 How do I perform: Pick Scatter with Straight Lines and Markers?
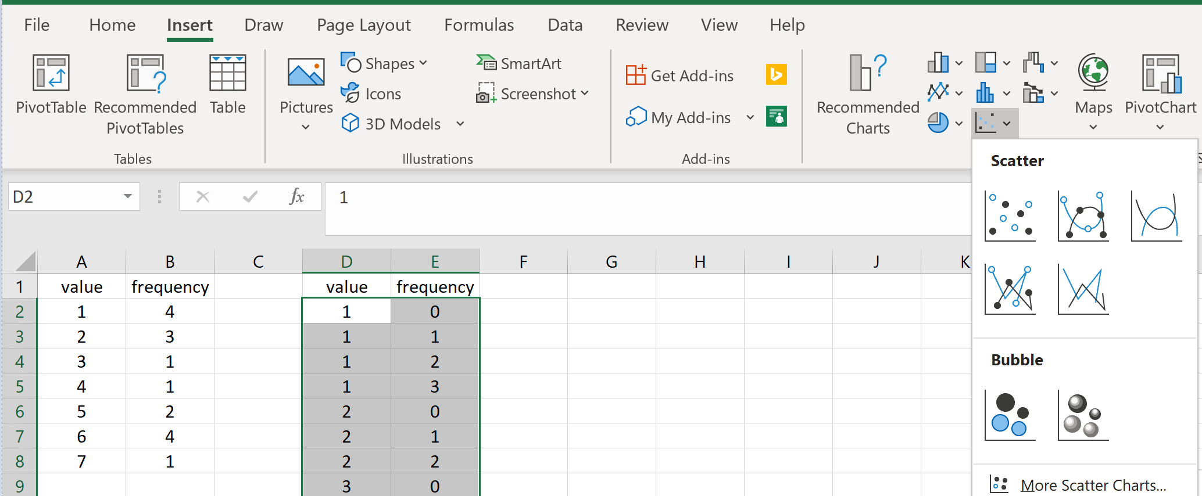click(1010, 289)
